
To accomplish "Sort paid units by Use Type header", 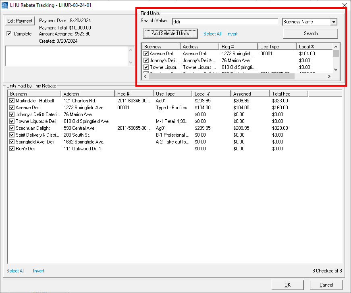I will coord(172,94).
